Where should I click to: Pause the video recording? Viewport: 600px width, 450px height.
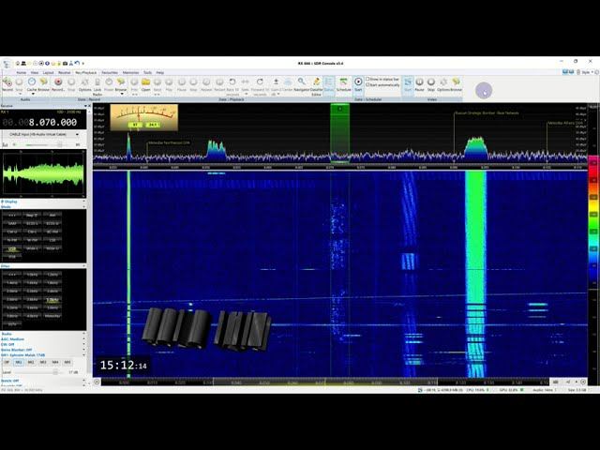(420, 84)
